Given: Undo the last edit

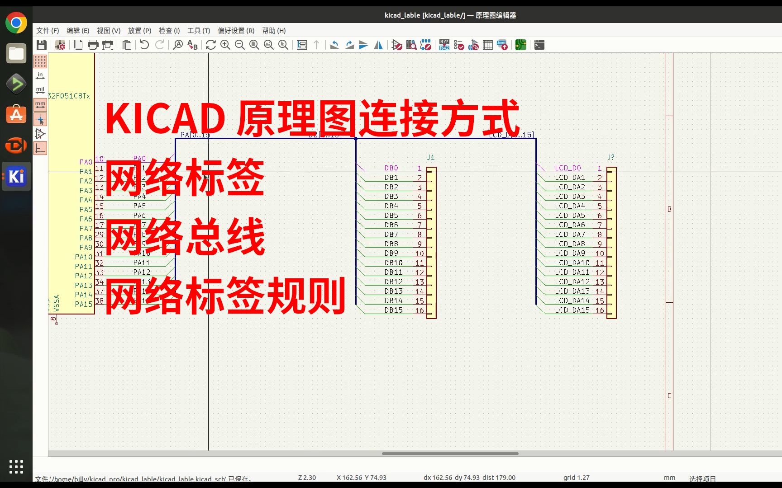Looking at the screenshot, I should [x=144, y=45].
